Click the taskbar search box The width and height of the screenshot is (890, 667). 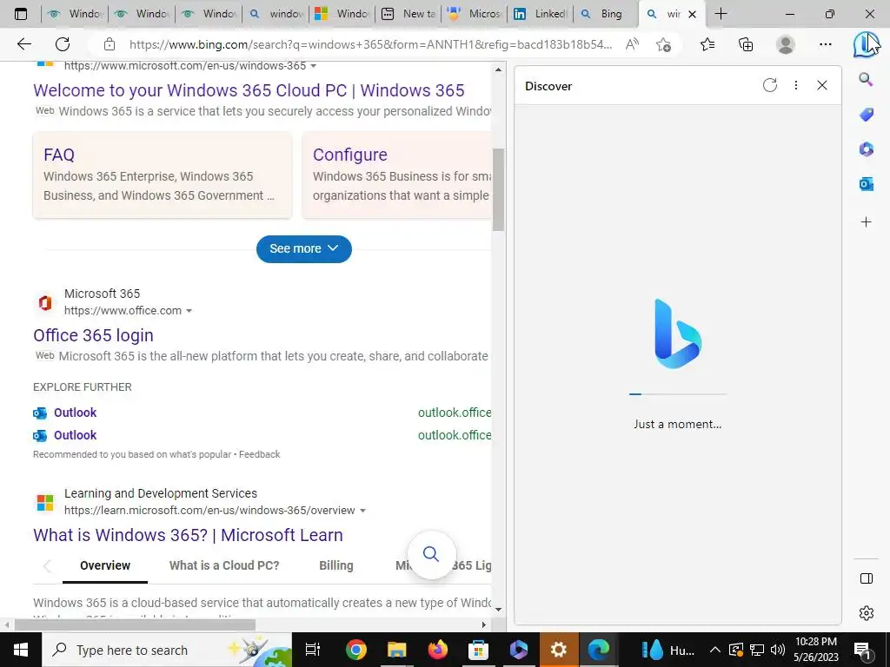coord(167,650)
